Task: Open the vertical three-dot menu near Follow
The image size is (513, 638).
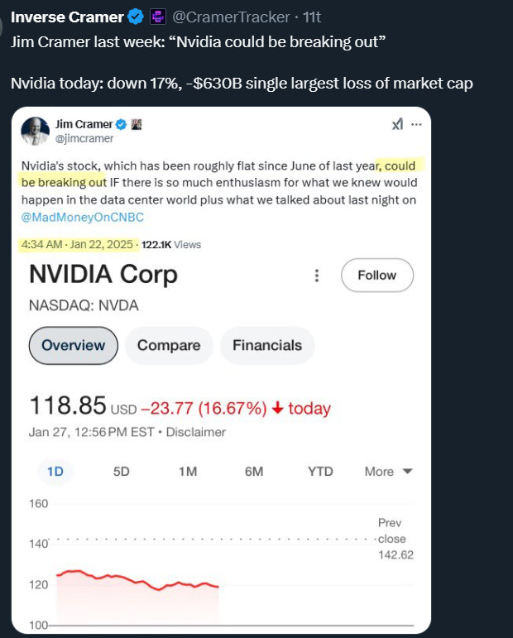Action: pos(317,276)
